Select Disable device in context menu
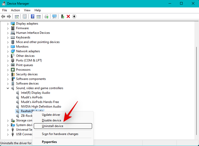Viewport: 199px width, 146px height. pos(51,120)
